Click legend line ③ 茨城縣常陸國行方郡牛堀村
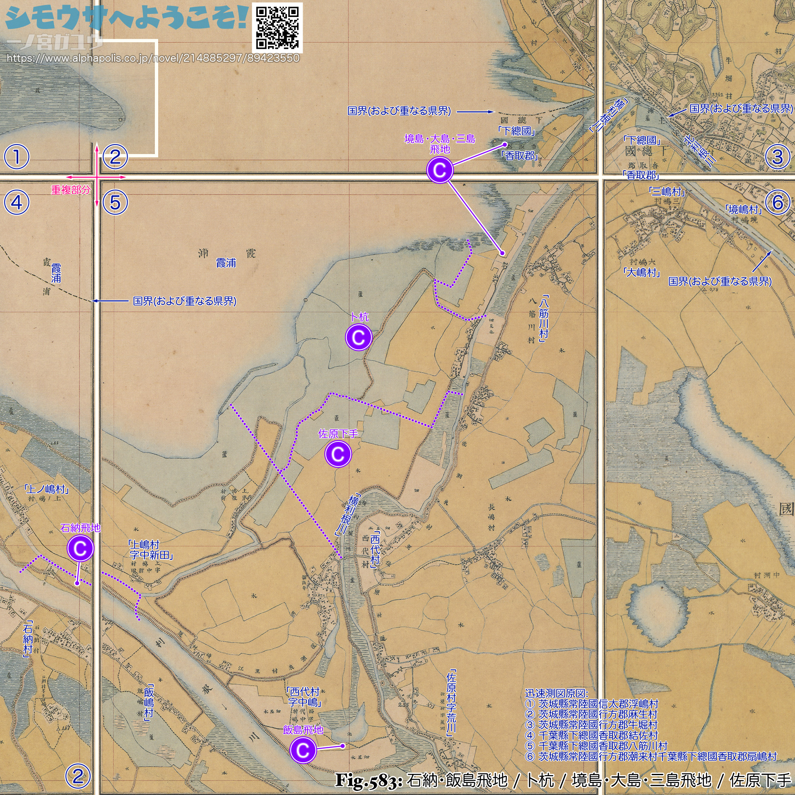795x795 pixels. 591,724
